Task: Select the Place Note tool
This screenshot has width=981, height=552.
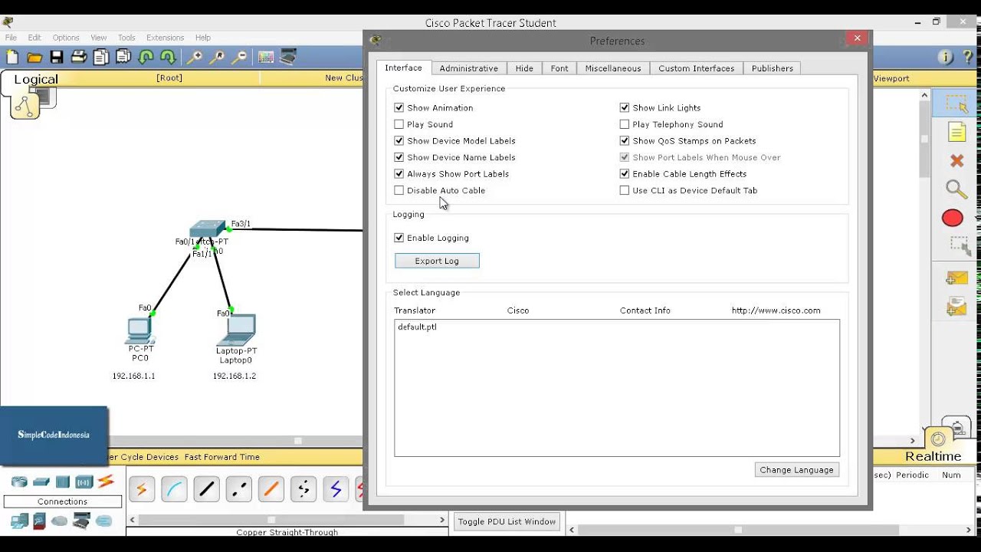Action: [x=956, y=132]
